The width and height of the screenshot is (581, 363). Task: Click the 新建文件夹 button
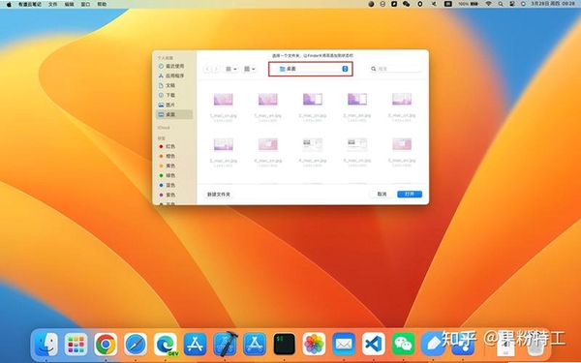click(219, 195)
